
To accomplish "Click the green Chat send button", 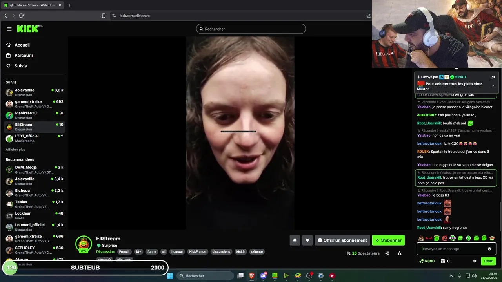I will 488,261.
